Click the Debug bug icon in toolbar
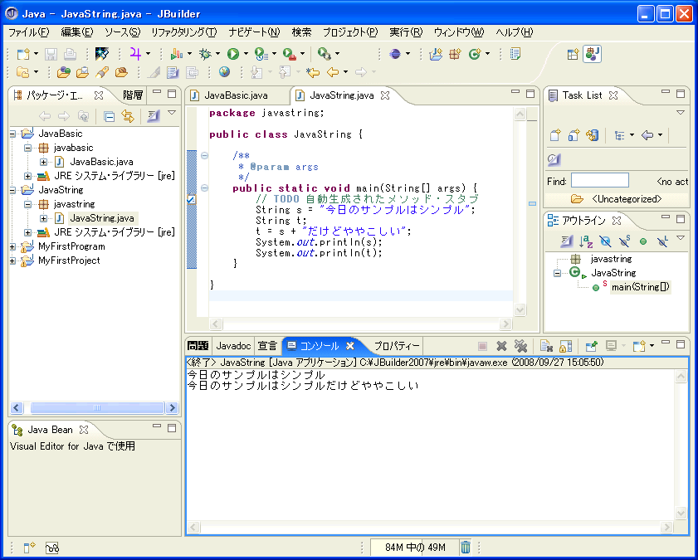This screenshot has height=560, width=698. (204, 53)
